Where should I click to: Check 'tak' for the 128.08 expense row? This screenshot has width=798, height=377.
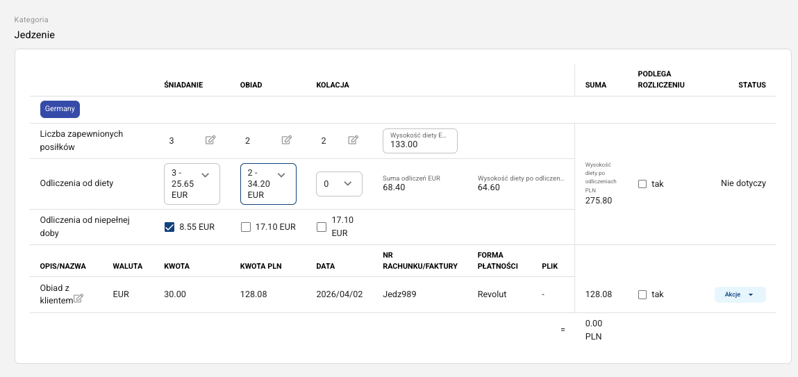(x=642, y=294)
